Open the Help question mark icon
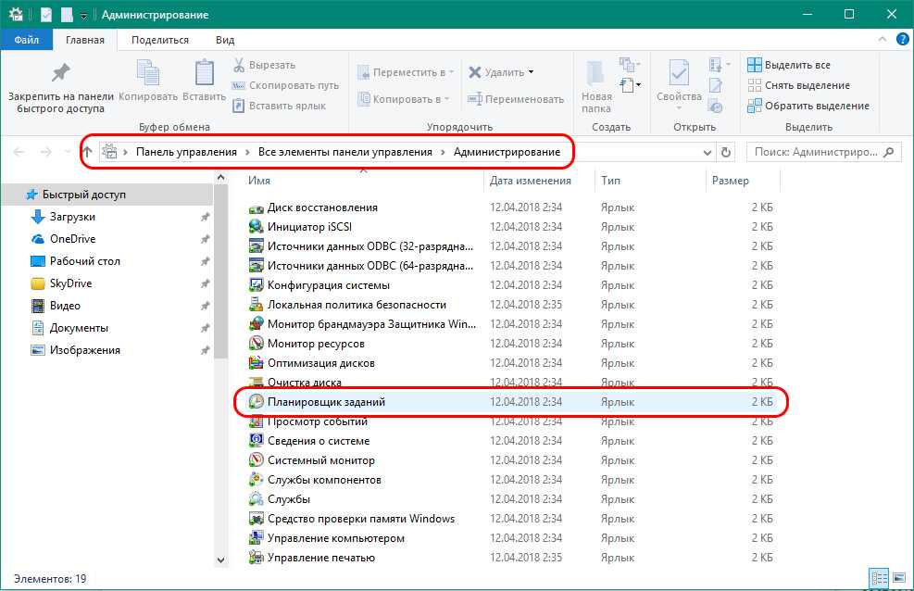 point(902,40)
